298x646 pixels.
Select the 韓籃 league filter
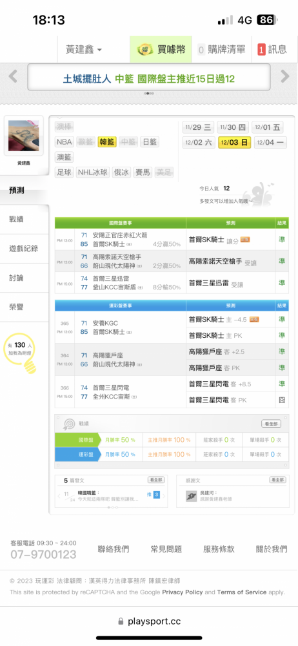(108, 142)
